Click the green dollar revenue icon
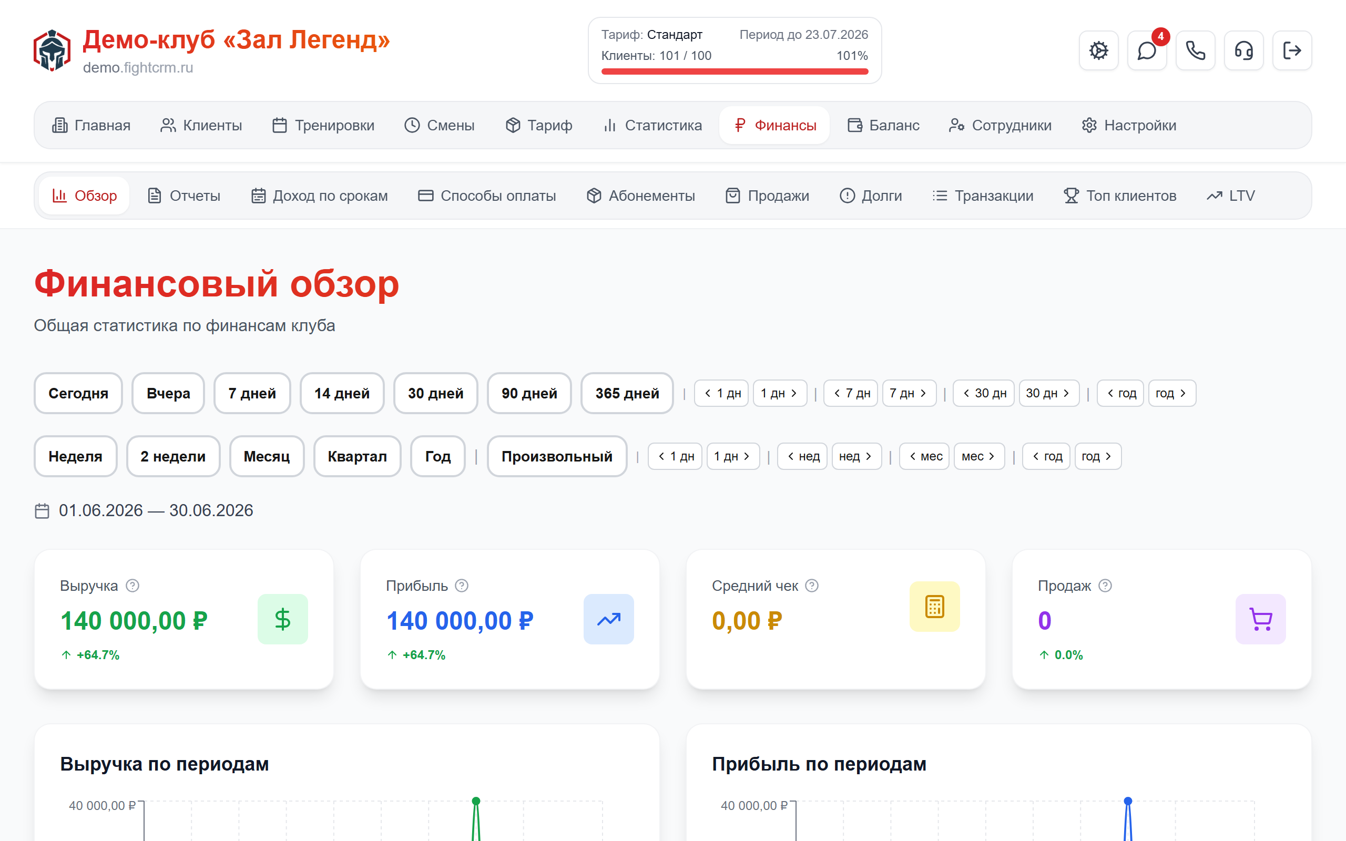 [x=282, y=619]
